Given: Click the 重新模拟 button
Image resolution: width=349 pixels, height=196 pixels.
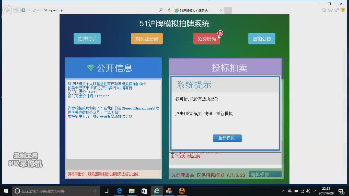Looking at the screenshot, I should point(227,138).
